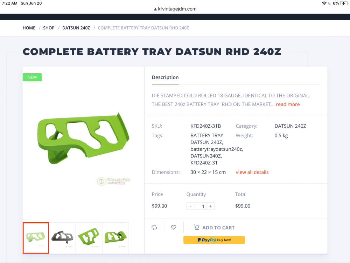Click the shopping cart icon
The height and width of the screenshot is (263, 350).
pyautogui.click(x=196, y=228)
